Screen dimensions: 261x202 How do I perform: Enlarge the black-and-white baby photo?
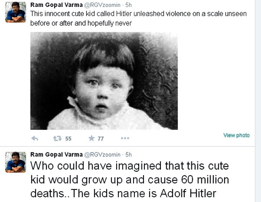[104, 81]
